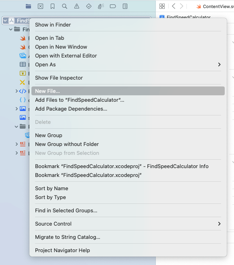Select the curly braces JSON file icon
Viewport: 234px width, 265px height.
tap(23, 100)
